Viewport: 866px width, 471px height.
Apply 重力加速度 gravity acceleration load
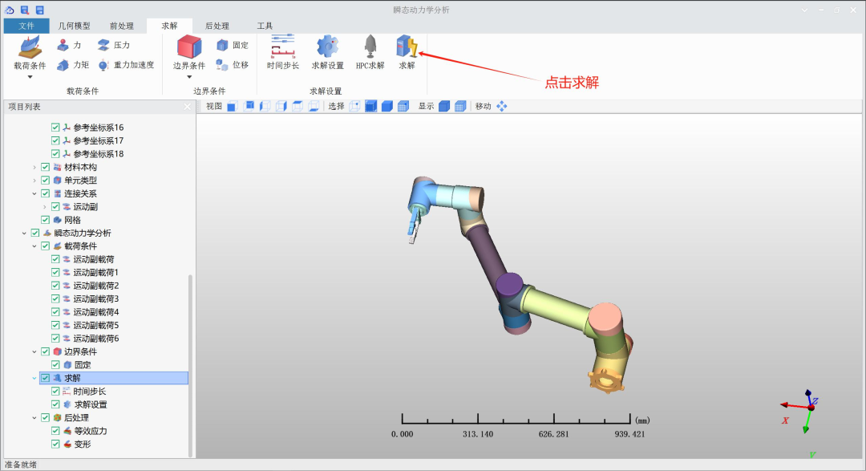[x=126, y=65]
